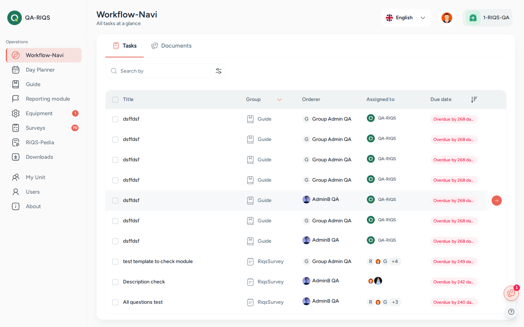
Task: Click the user avatar in the header
Action: (x=447, y=18)
